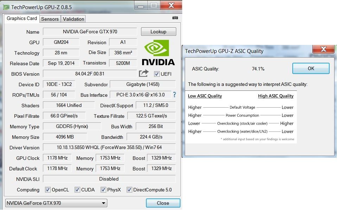Toggle the OpenCL checkbox
337x210 pixels.
tap(47, 190)
